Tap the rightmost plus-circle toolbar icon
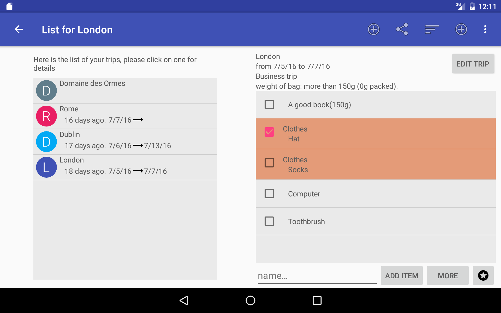 tap(461, 29)
